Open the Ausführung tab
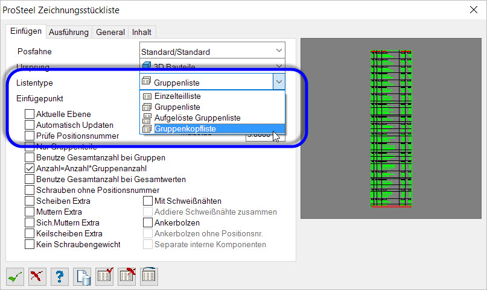The image size is (487, 290). [69, 33]
